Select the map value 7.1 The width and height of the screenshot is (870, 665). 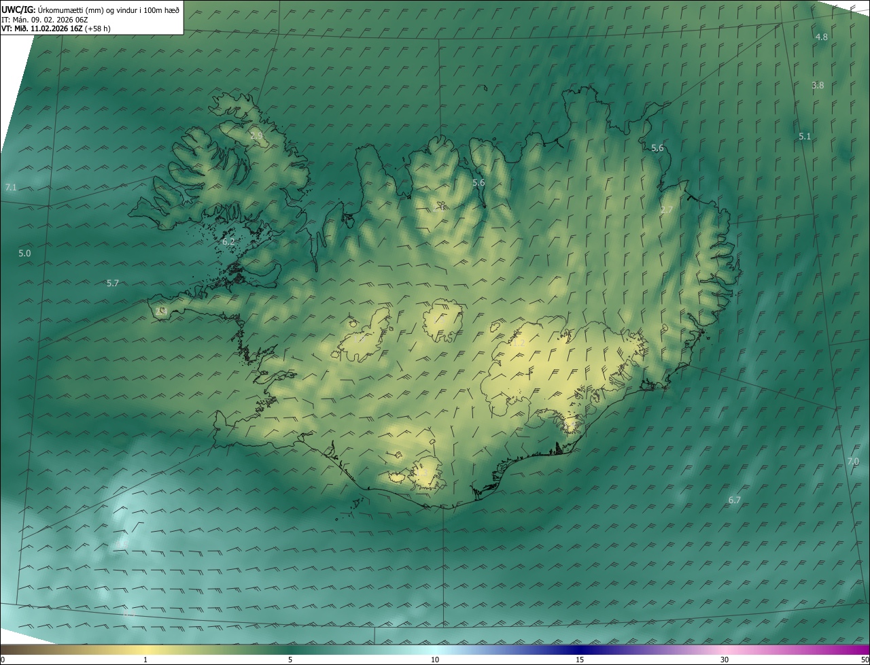(10, 187)
